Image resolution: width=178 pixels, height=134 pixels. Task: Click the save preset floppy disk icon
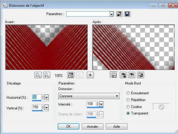127,14
